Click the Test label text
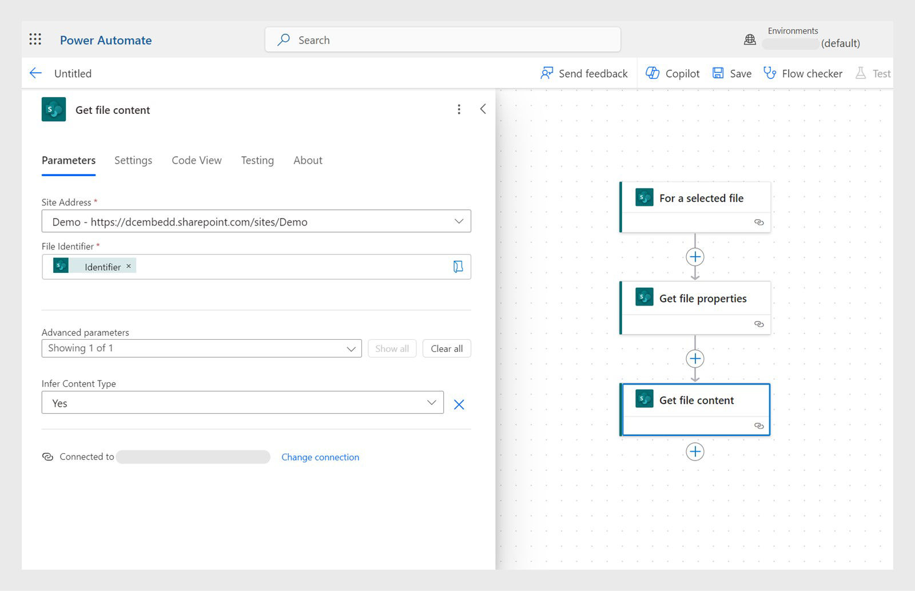Screen dimensions: 915x591 (881, 73)
